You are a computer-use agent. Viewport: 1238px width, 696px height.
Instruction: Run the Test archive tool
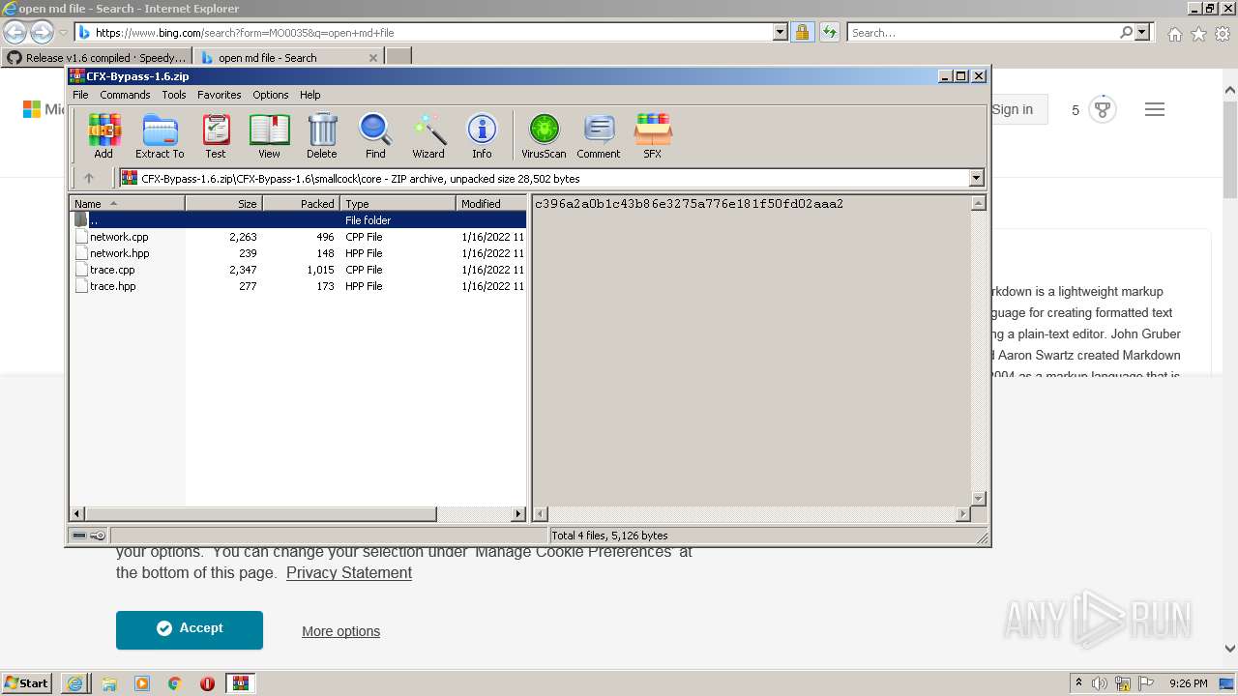pyautogui.click(x=216, y=136)
